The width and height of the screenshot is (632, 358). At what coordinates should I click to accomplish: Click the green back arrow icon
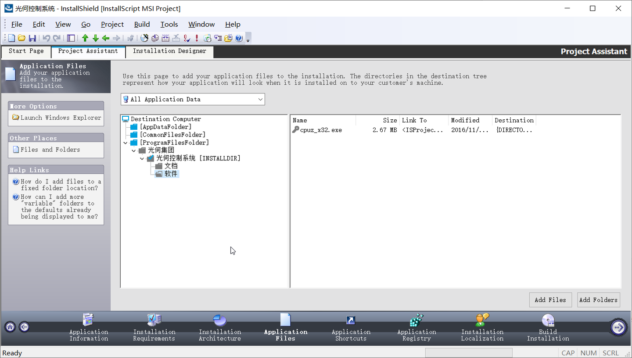point(106,38)
